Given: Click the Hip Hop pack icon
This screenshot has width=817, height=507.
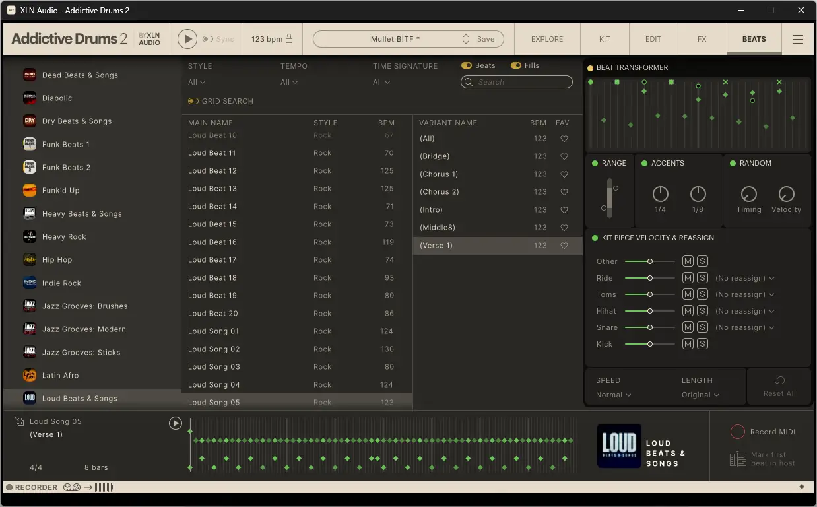Looking at the screenshot, I should tap(30, 260).
